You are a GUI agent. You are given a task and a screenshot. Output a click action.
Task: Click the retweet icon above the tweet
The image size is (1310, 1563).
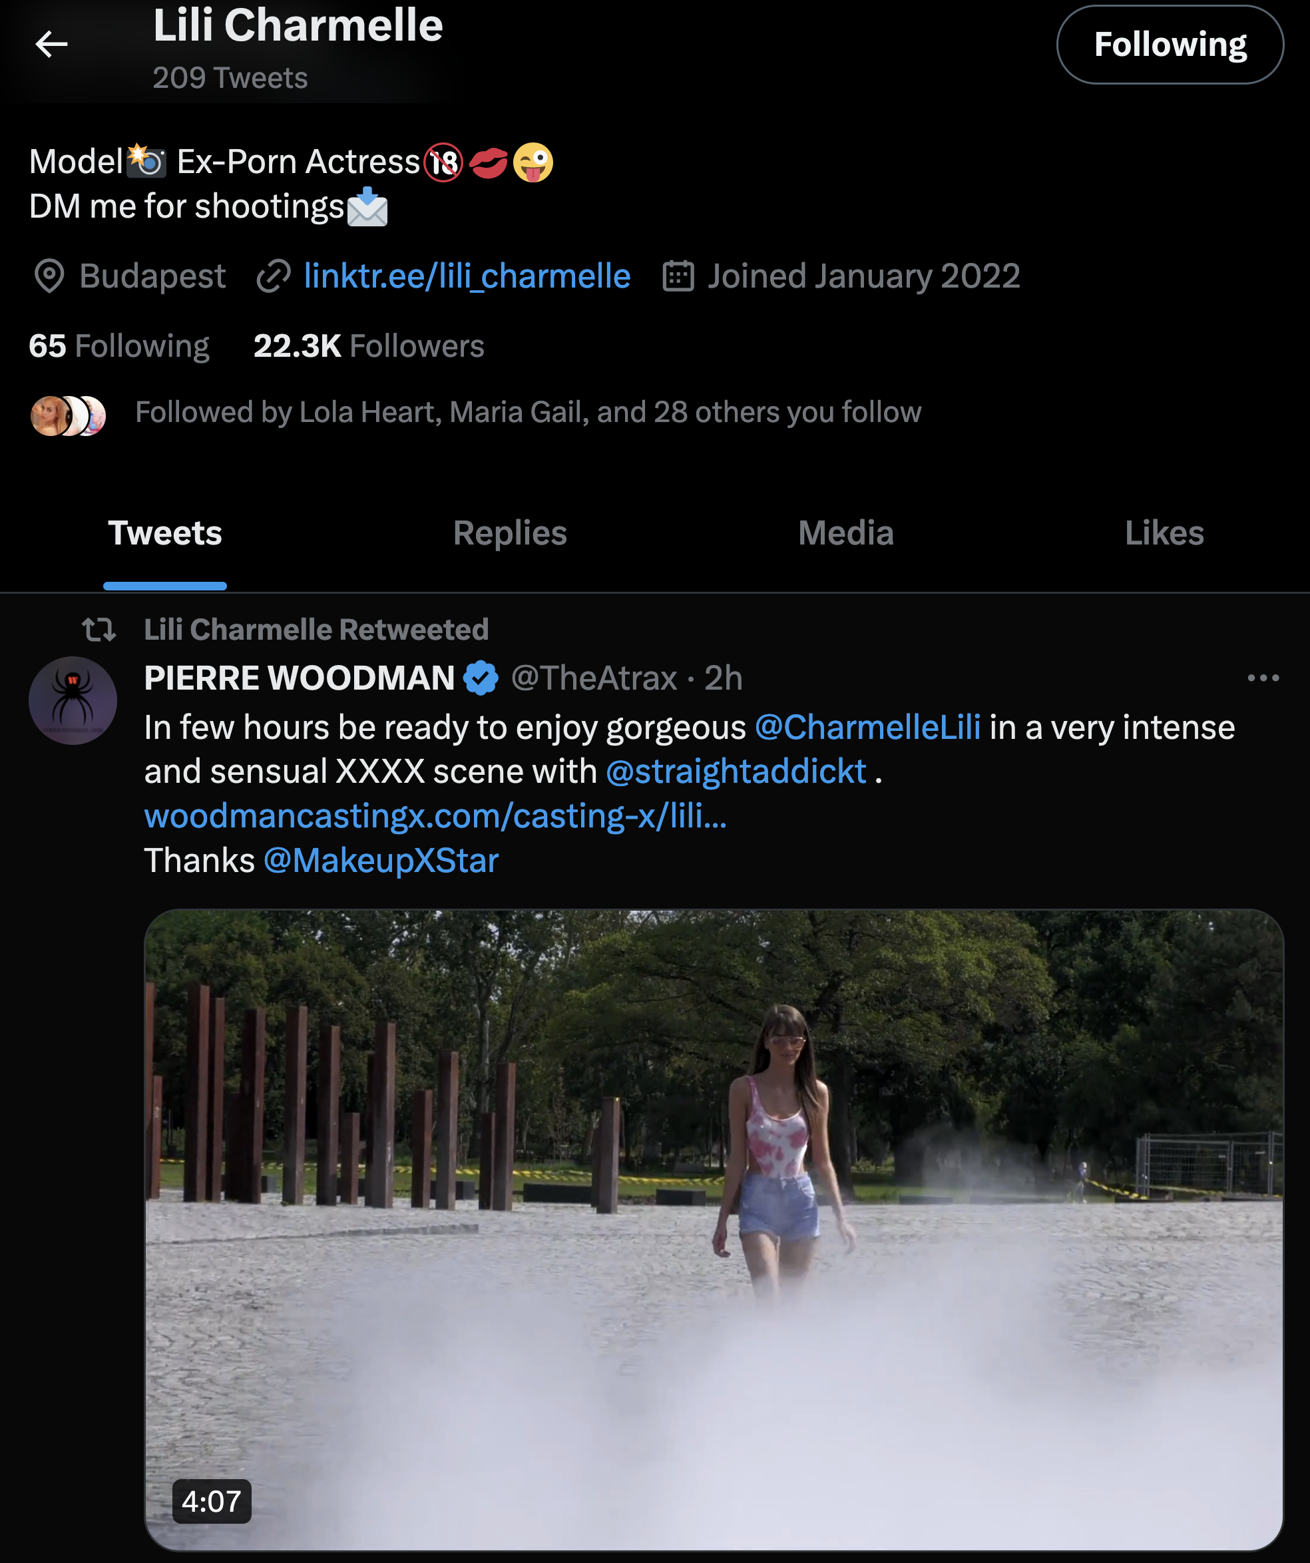tap(99, 630)
